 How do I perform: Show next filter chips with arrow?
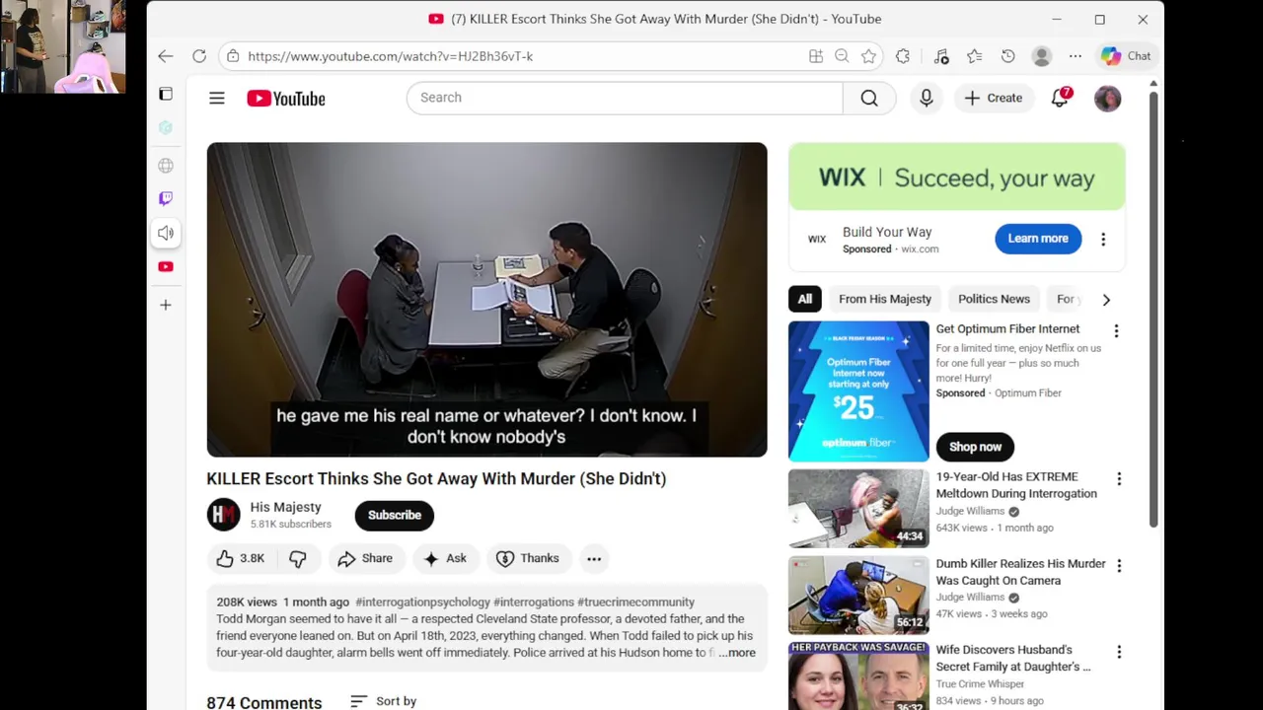1106,300
